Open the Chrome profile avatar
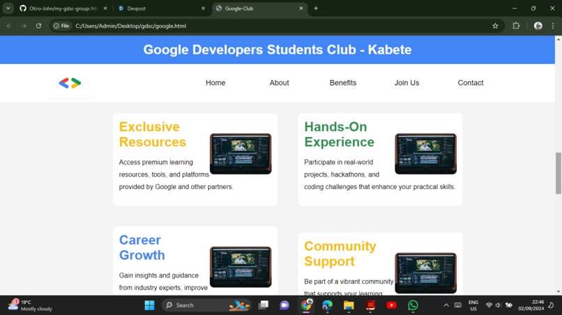 [538, 26]
